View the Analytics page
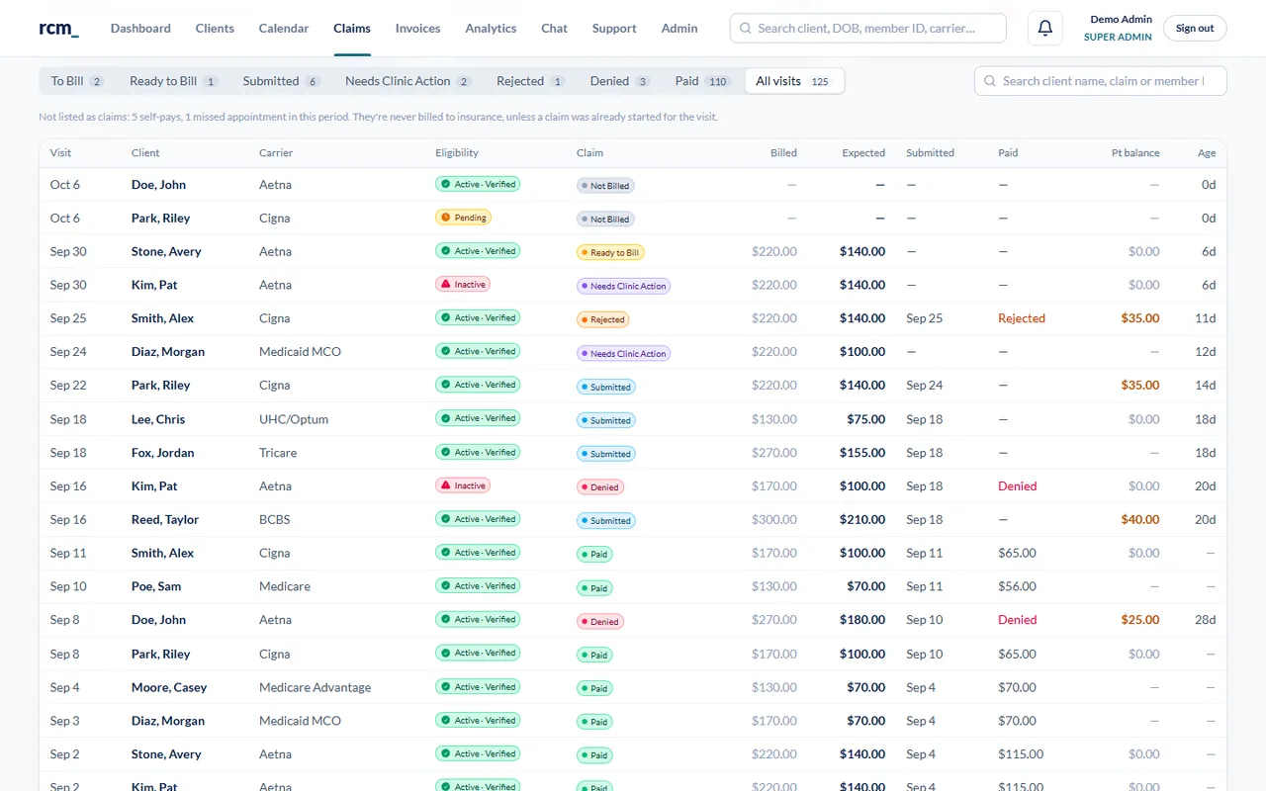Viewport: 1266px width, 791px height. (491, 28)
